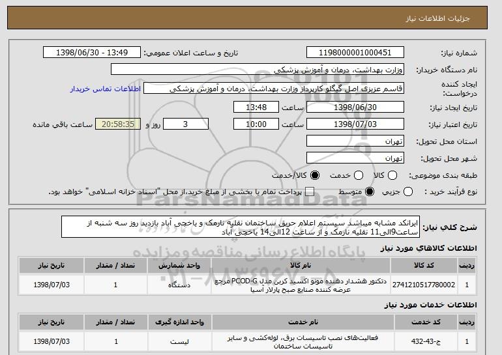Click the goods table تعداد / مقدار header
This screenshot has height=355, width=502.
[115, 266]
